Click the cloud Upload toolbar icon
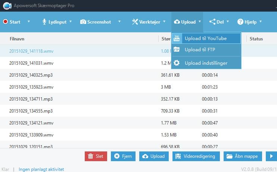Image resolution: width=277 pixels, height=172 pixels. (177, 22)
